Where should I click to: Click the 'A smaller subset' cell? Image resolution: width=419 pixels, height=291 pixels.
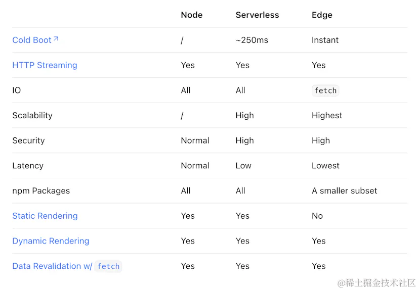tap(344, 191)
